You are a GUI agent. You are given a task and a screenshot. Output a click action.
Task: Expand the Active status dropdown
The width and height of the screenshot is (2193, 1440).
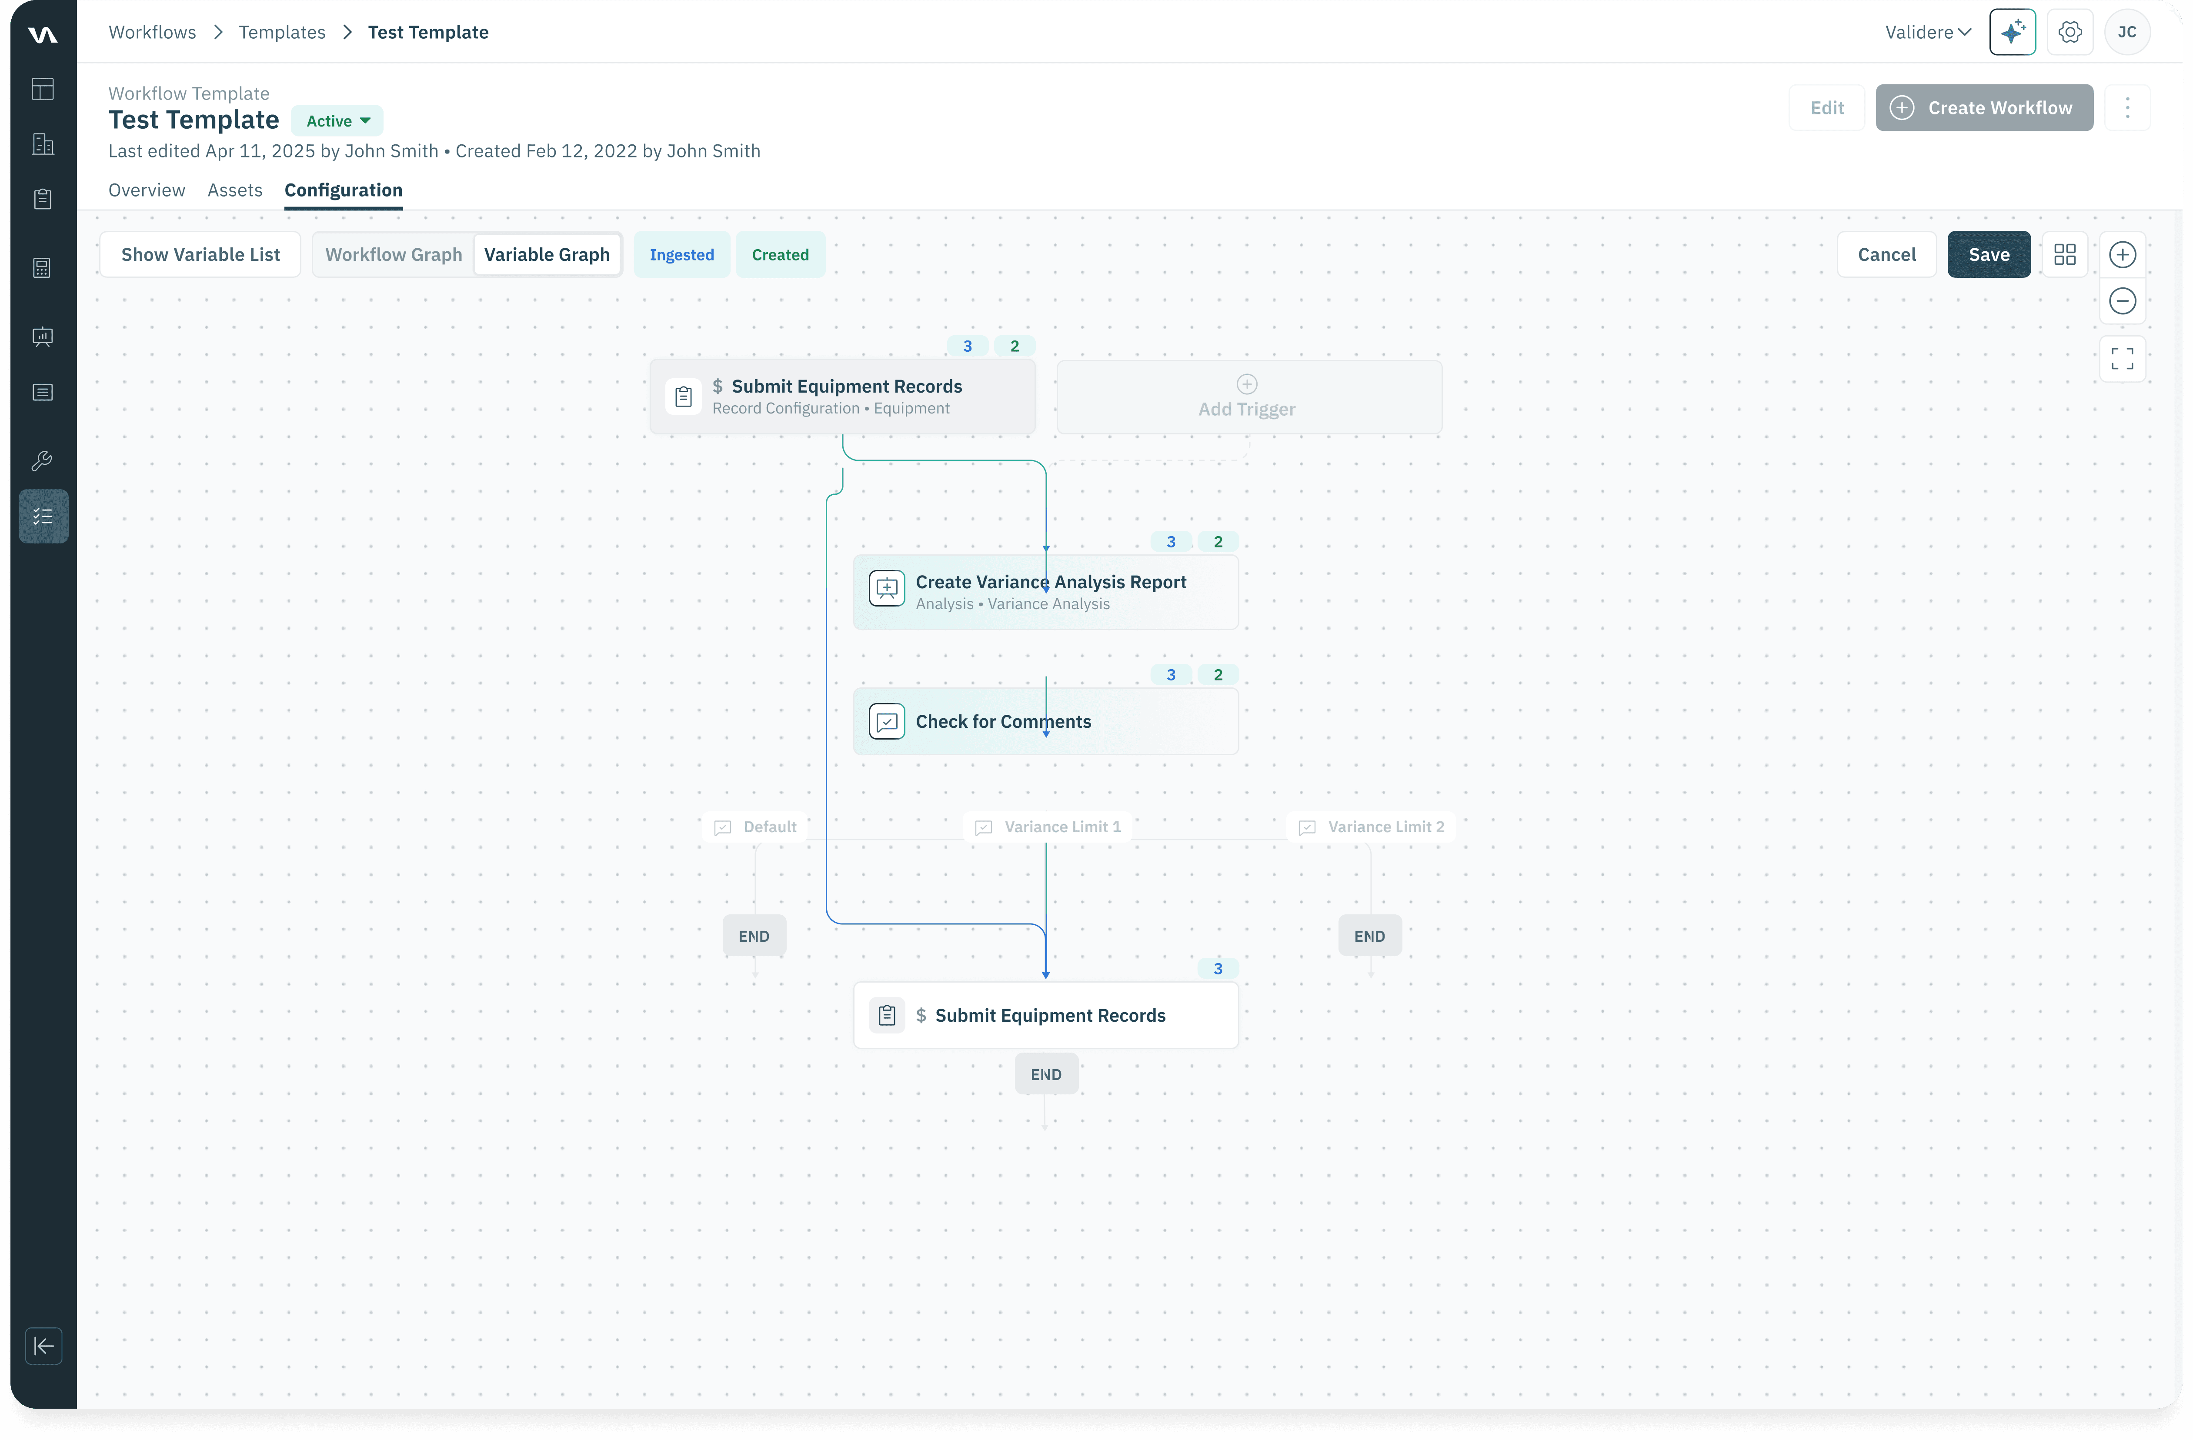(337, 121)
